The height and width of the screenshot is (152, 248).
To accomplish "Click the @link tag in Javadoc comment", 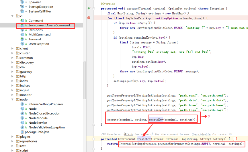I will click(128, 134).
